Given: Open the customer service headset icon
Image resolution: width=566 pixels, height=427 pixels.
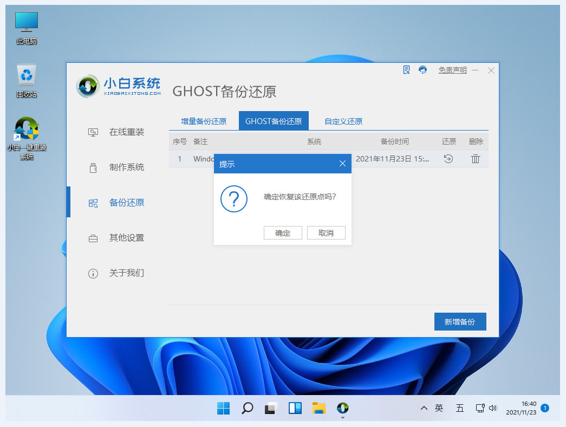Looking at the screenshot, I should [x=423, y=70].
